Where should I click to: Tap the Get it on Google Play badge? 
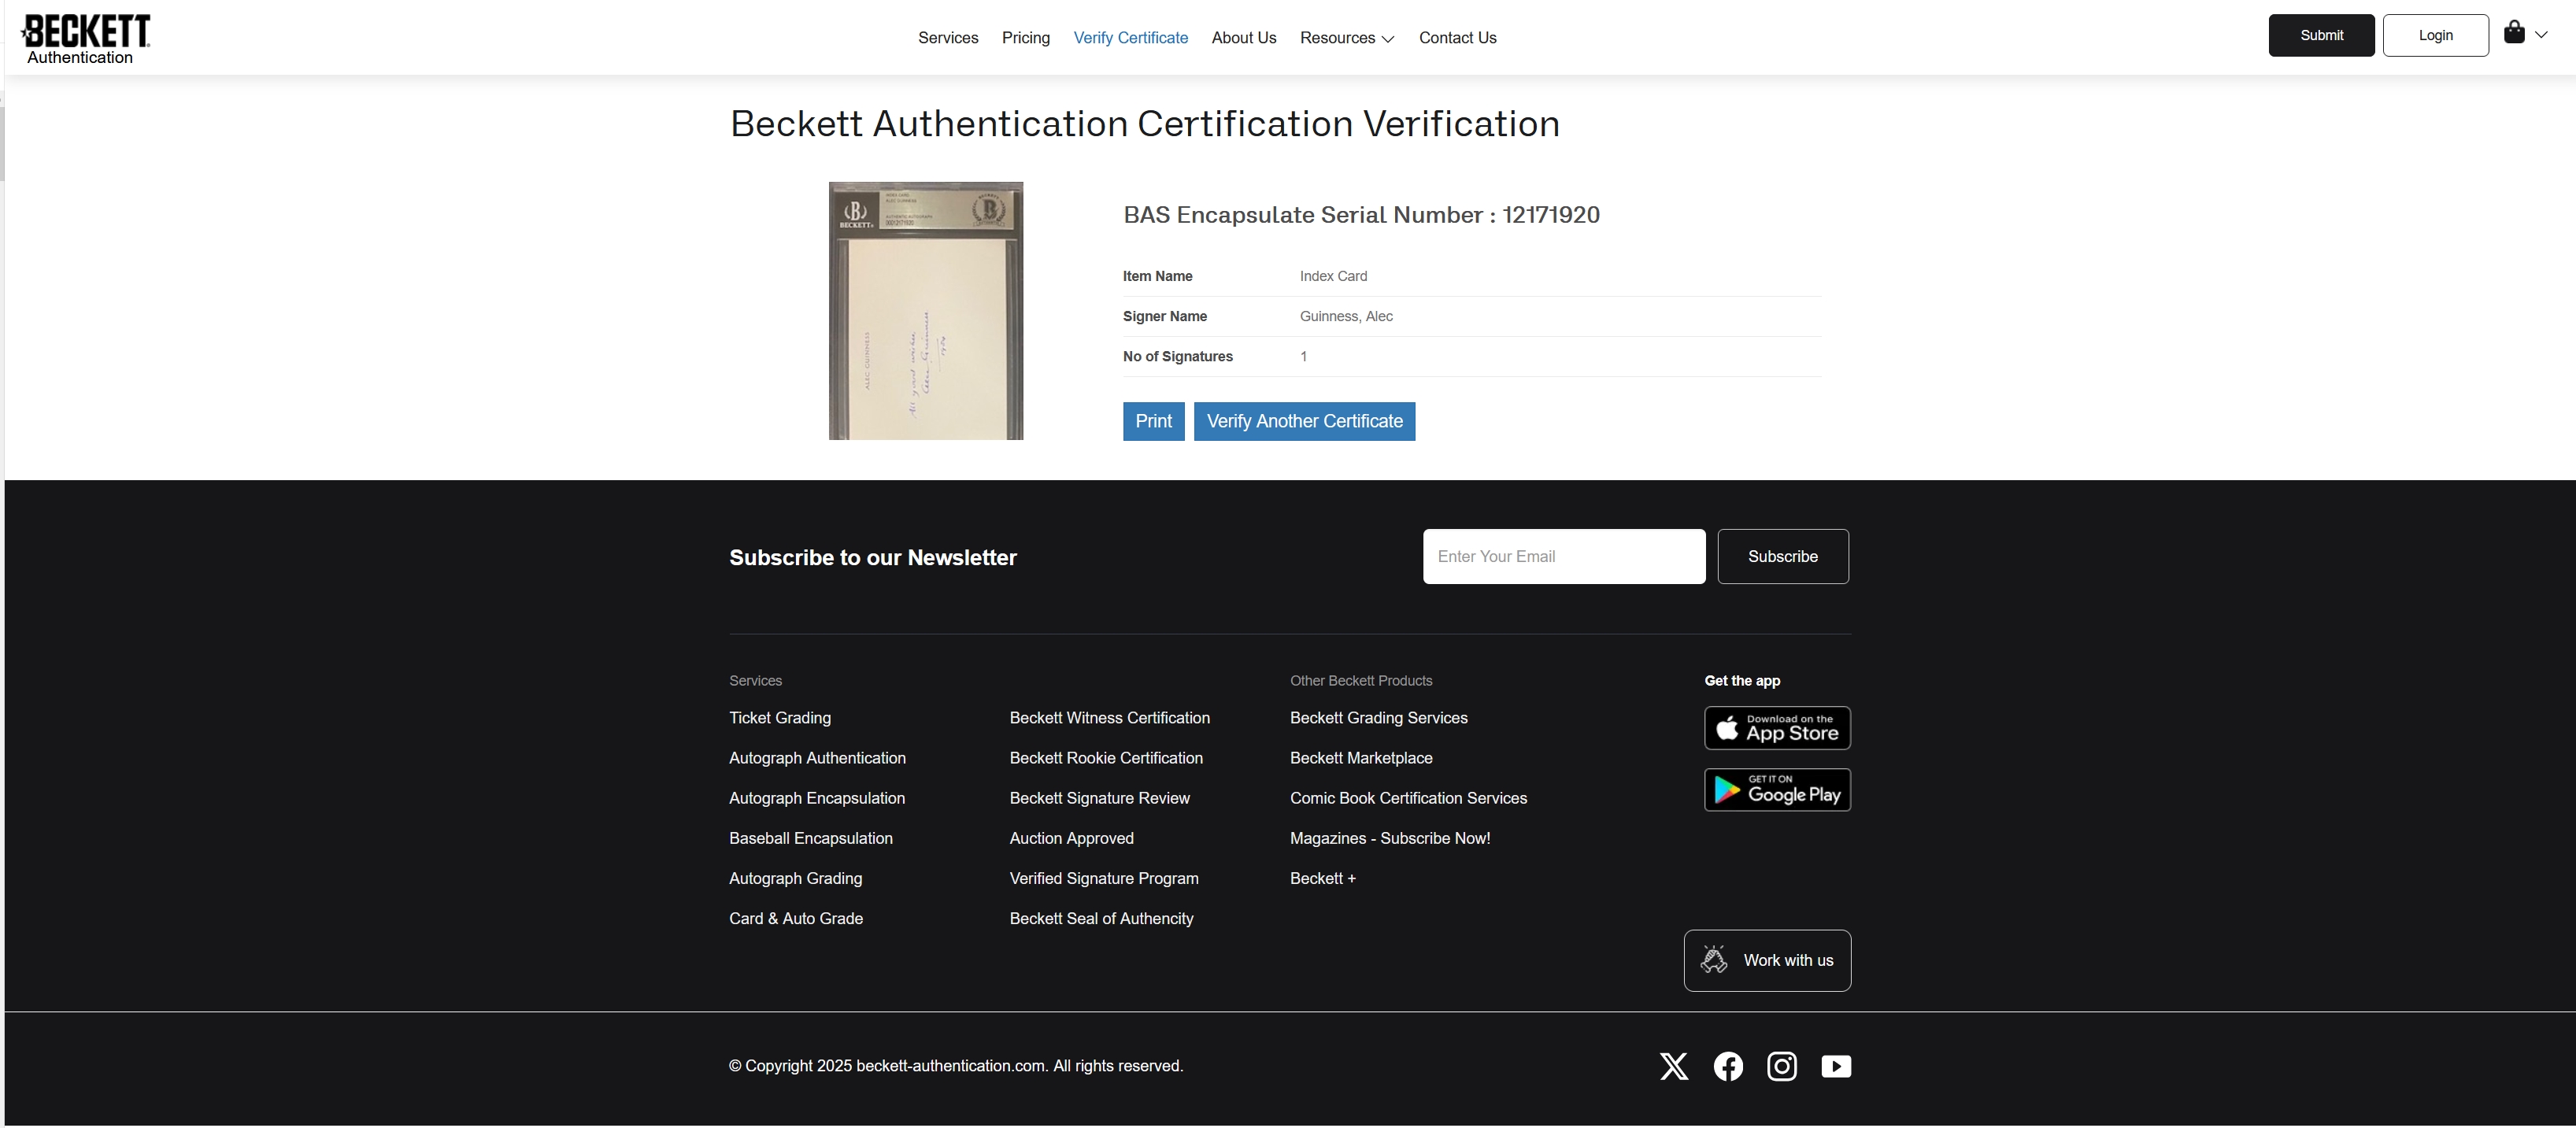[x=1777, y=790]
